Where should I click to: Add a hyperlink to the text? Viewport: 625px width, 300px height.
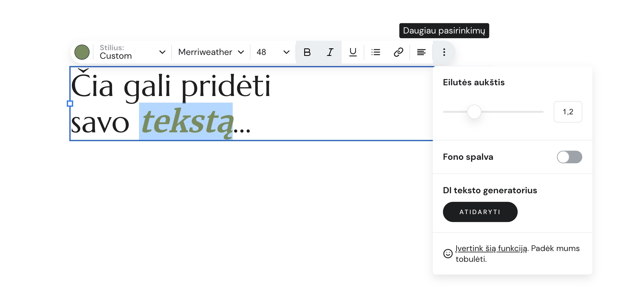398,52
